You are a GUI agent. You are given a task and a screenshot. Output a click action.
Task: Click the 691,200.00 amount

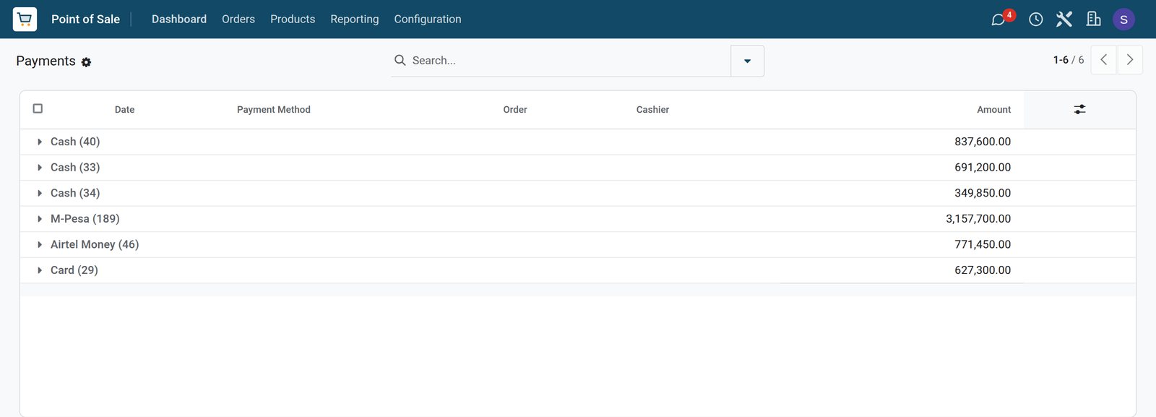pyautogui.click(x=983, y=168)
